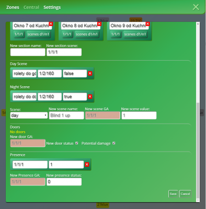Focus New Presence GA field

click(x=28, y=182)
